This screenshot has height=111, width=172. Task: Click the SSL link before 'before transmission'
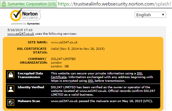tap(91, 81)
